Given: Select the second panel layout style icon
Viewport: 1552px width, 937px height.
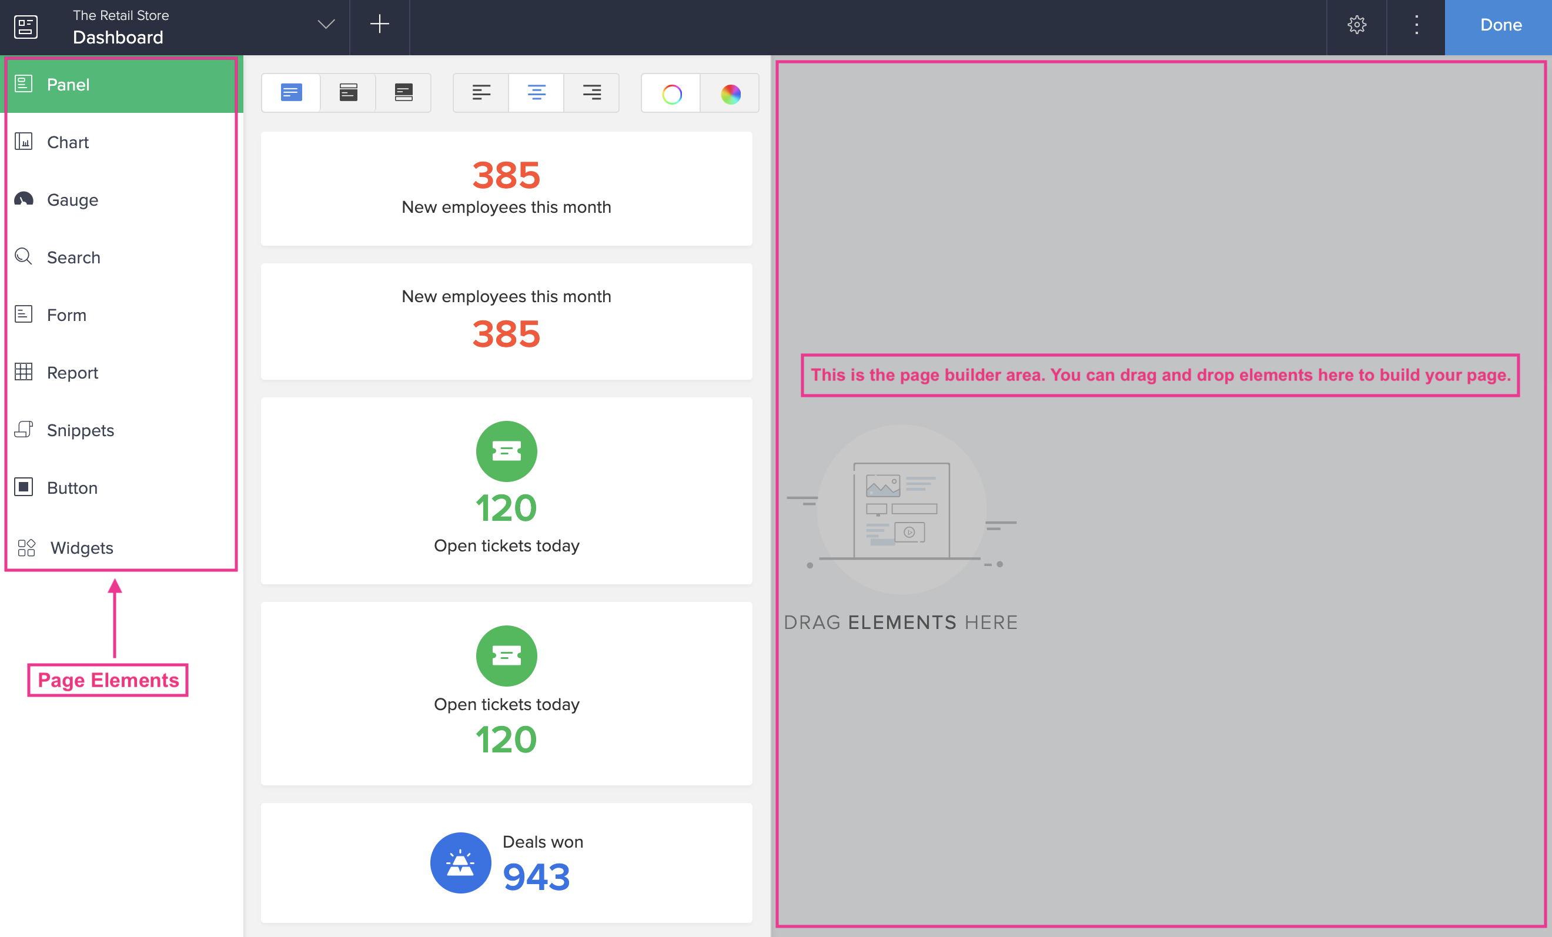Looking at the screenshot, I should [x=347, y=93].
